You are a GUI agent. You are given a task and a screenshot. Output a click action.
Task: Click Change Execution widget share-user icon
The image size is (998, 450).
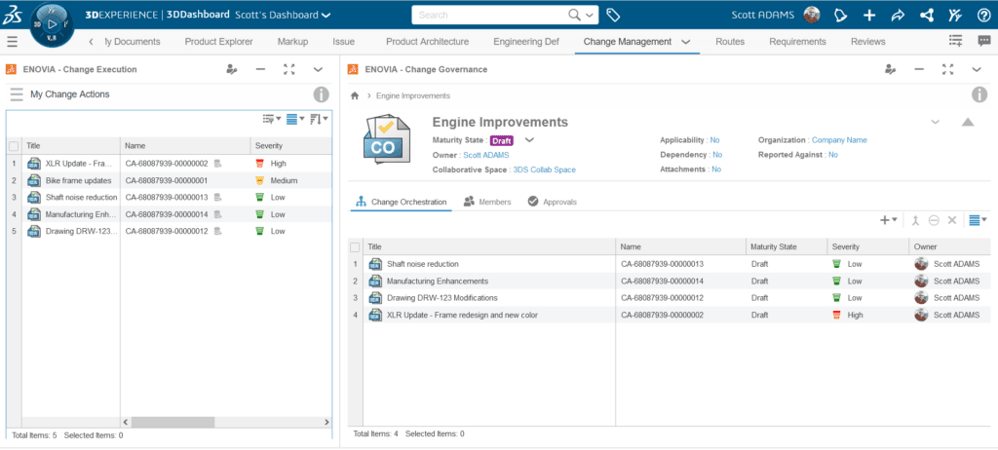[232, 69]
